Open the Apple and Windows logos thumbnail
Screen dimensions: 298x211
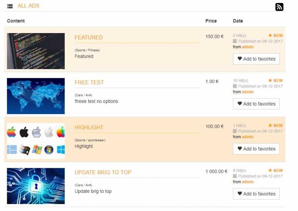(36, 141)
